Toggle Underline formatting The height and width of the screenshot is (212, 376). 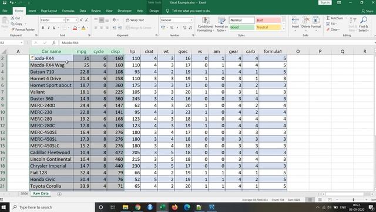(54, 28)
